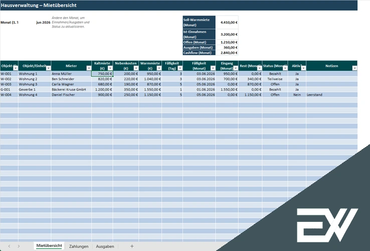Screen dimensions: 370x251
Task: Open the Aktiv? column filter dropdown
Action: point(303,68)
